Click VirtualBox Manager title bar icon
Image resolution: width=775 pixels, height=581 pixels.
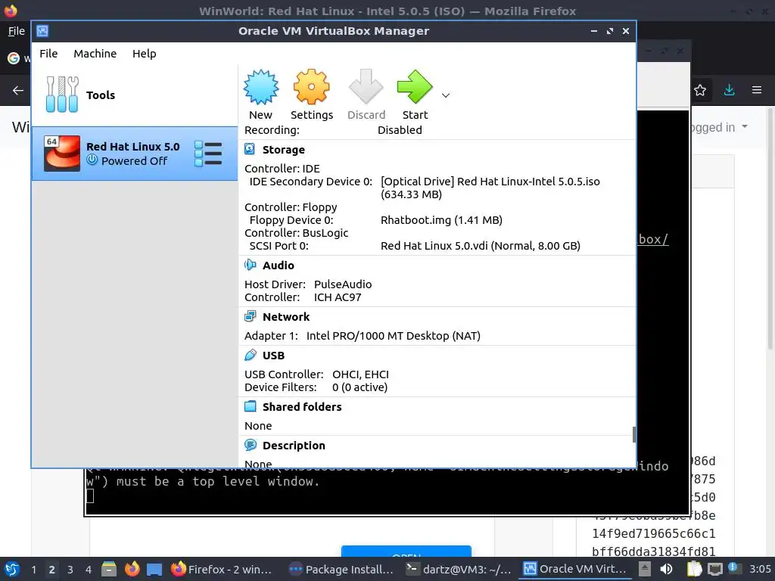(x=42, y=31)
